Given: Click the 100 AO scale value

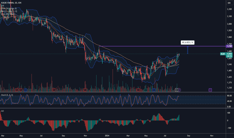Looking at the screenshot, I should tap(229, 113).
